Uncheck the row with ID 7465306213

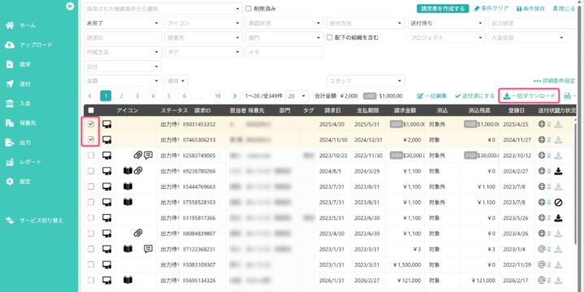pyautogui.click(x=91, y=140)
